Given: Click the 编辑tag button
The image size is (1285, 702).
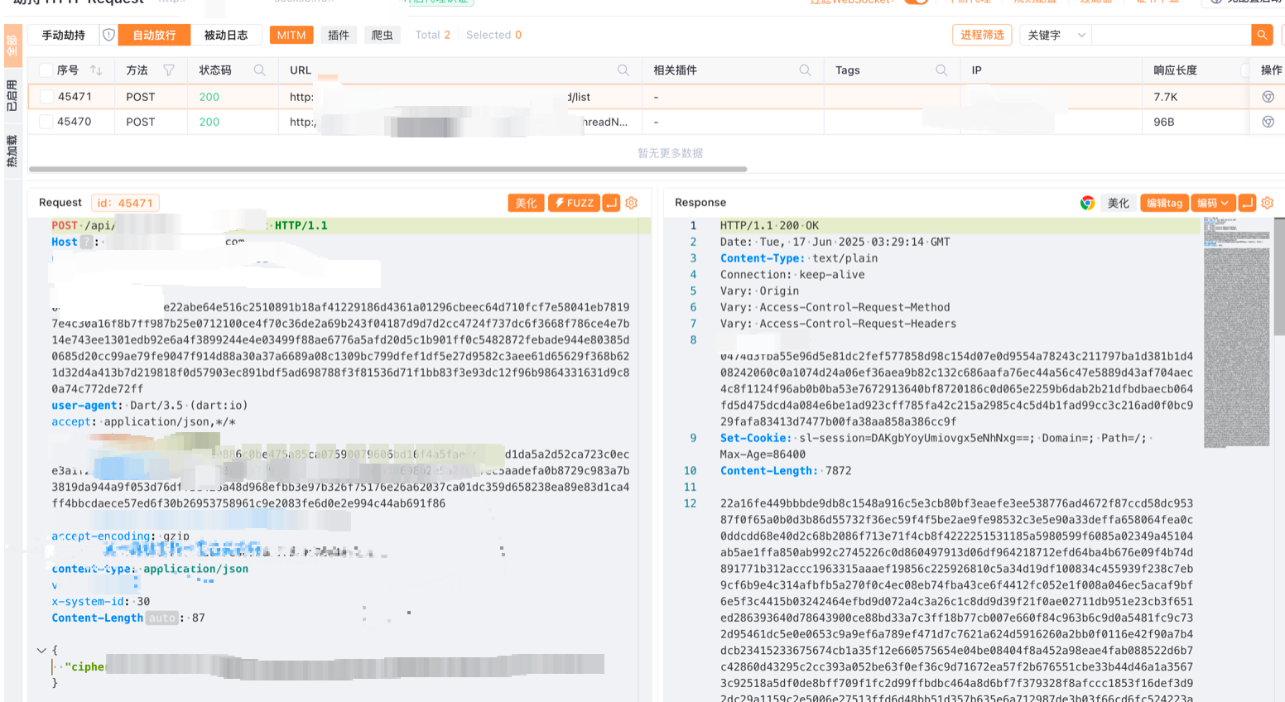Looking at the screenshot, I should 1164,203.
